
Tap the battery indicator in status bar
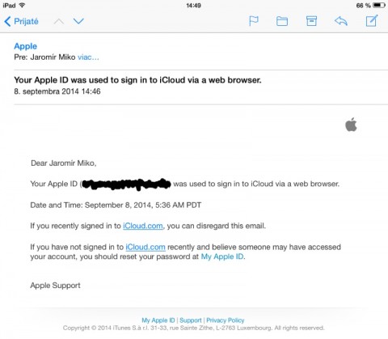379,5
